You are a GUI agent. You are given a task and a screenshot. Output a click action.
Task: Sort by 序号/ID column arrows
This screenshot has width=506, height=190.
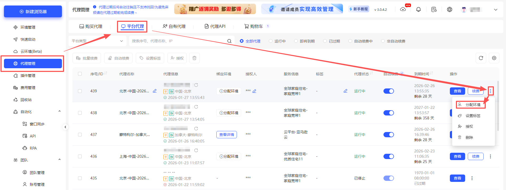106,73
